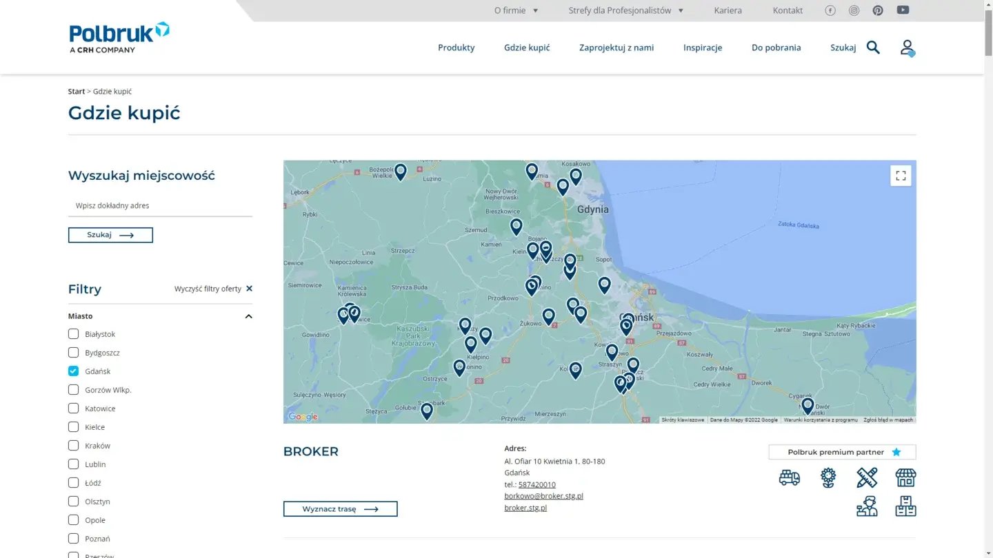
Task: Select map marker near Straszyn
Action: coord(612,352)
